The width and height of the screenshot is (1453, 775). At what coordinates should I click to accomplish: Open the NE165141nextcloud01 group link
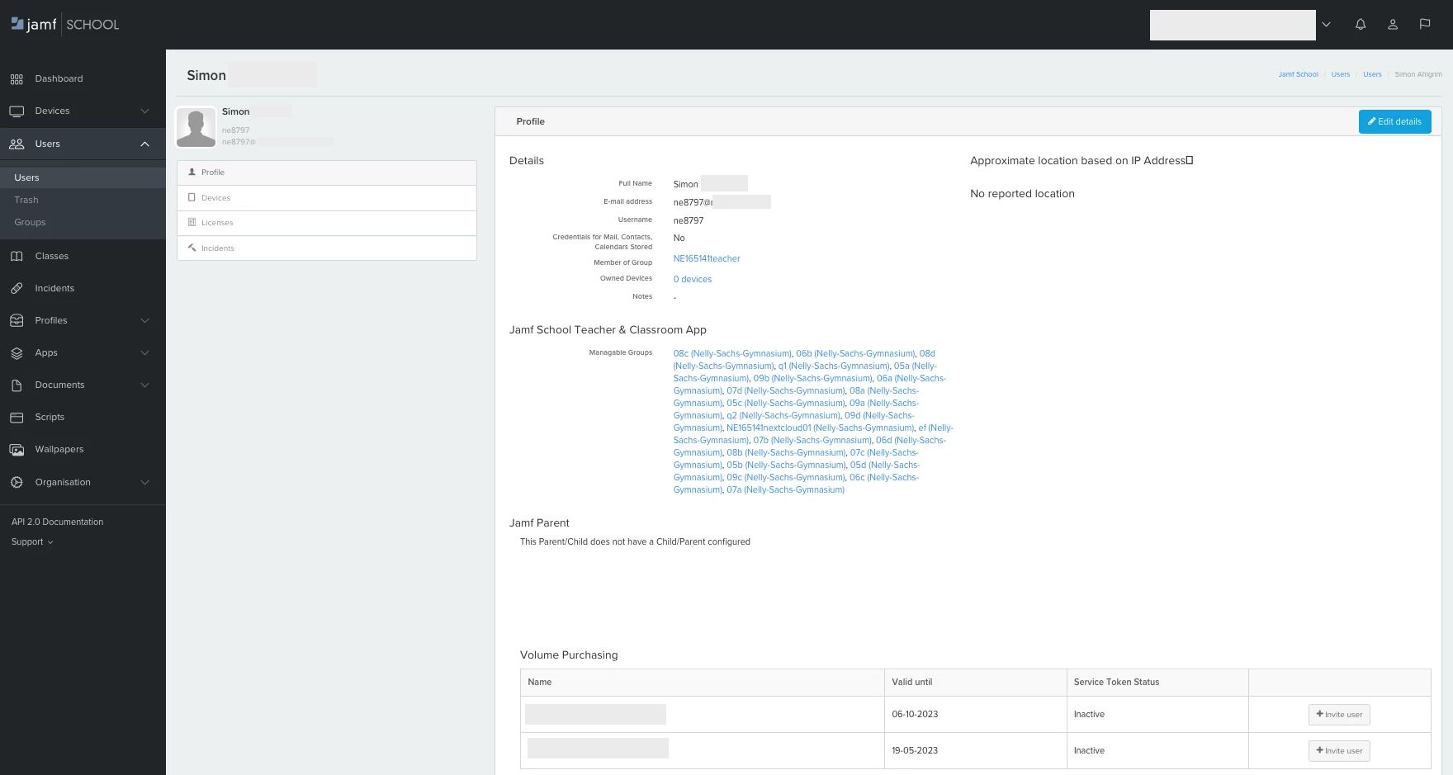821,428
